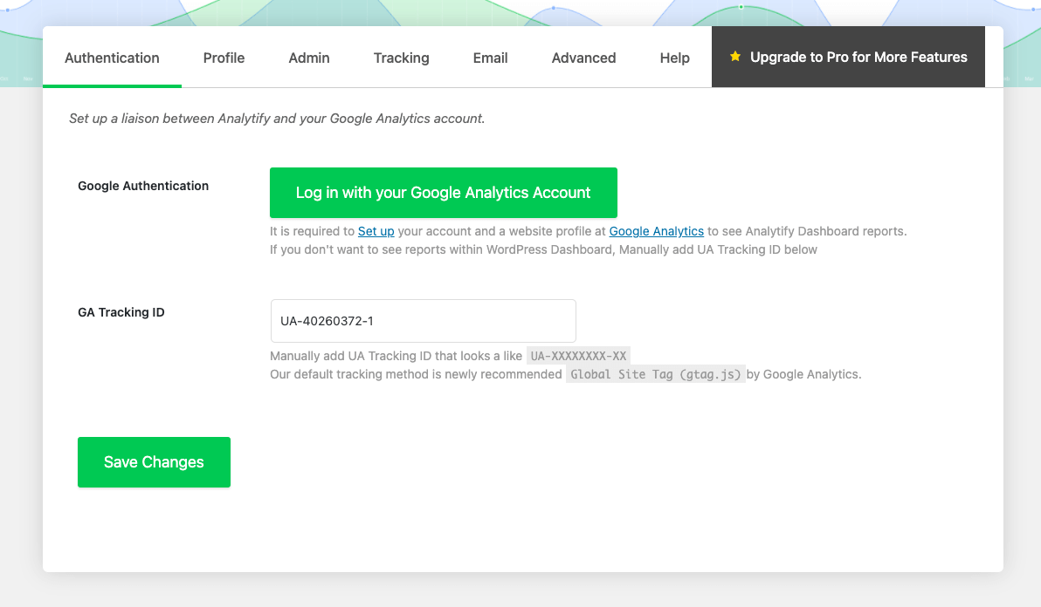This screenshot has width=1041, height=607.
Task: Click Upgrade to Pro for More Features
Action: pyautogui.click(x=858, y=58)
